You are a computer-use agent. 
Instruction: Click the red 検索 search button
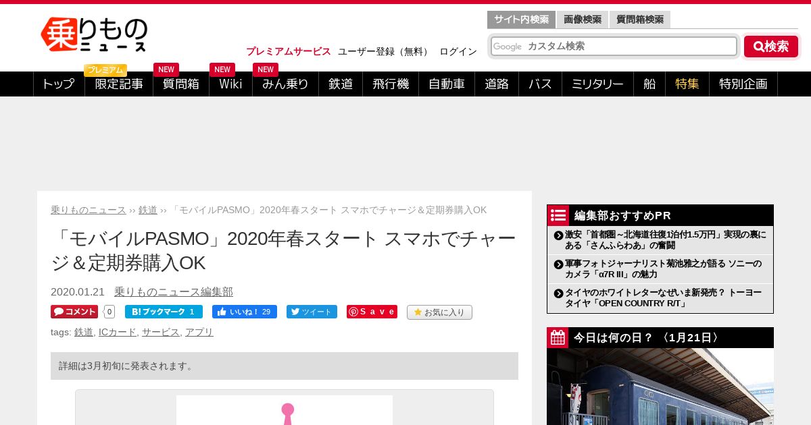click(x=771, y=47)
